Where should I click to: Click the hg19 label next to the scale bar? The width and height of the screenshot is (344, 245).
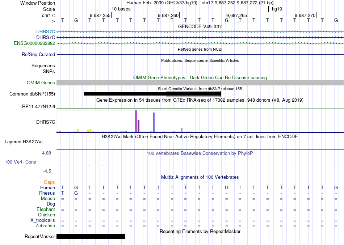[x=277, y=9]
